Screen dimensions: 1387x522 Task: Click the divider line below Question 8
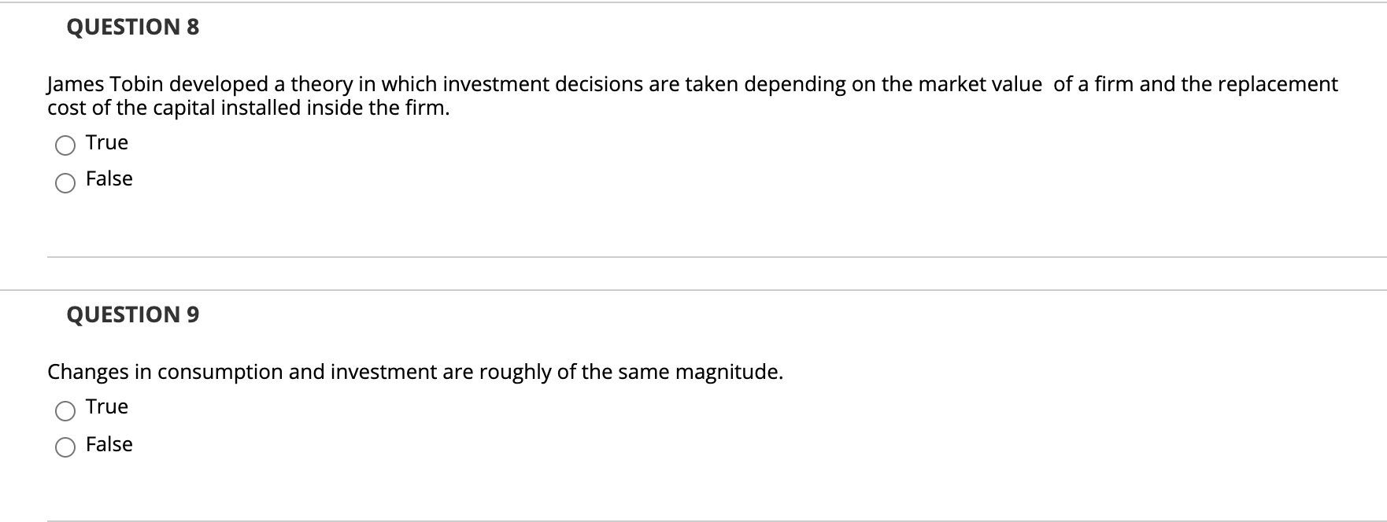coord(693,255)
